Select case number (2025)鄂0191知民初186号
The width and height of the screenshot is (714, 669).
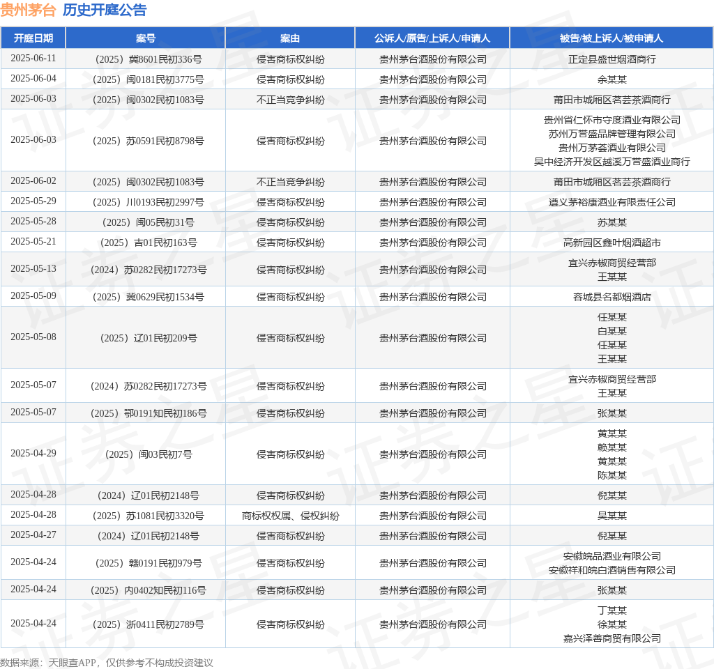[x=149, y=413]
